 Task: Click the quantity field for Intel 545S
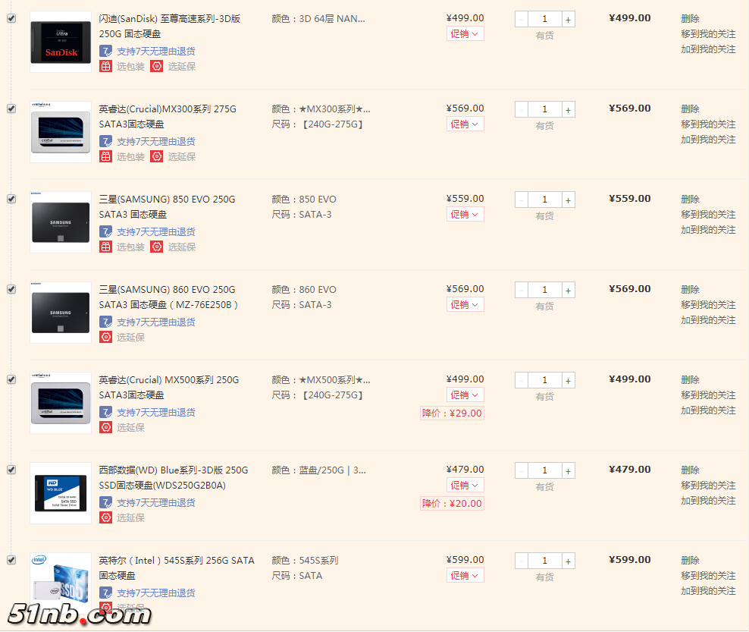coord(544,561)
